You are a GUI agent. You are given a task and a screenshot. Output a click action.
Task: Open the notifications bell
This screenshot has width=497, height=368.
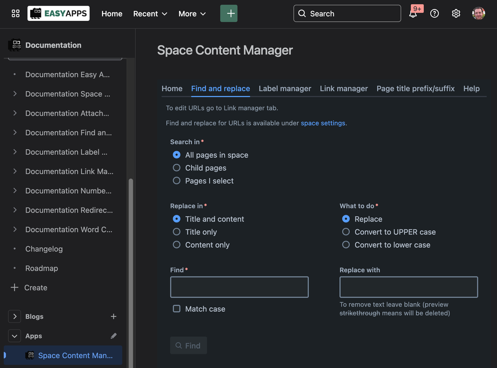[413, 13]
